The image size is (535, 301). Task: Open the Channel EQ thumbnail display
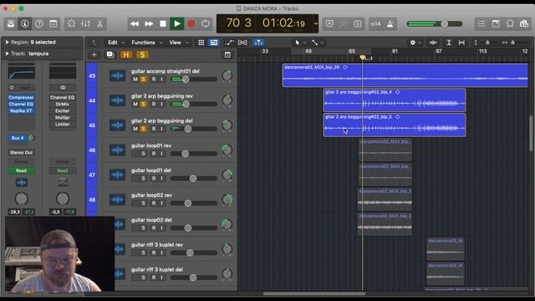pyautogui.click(x=21, y=74)
